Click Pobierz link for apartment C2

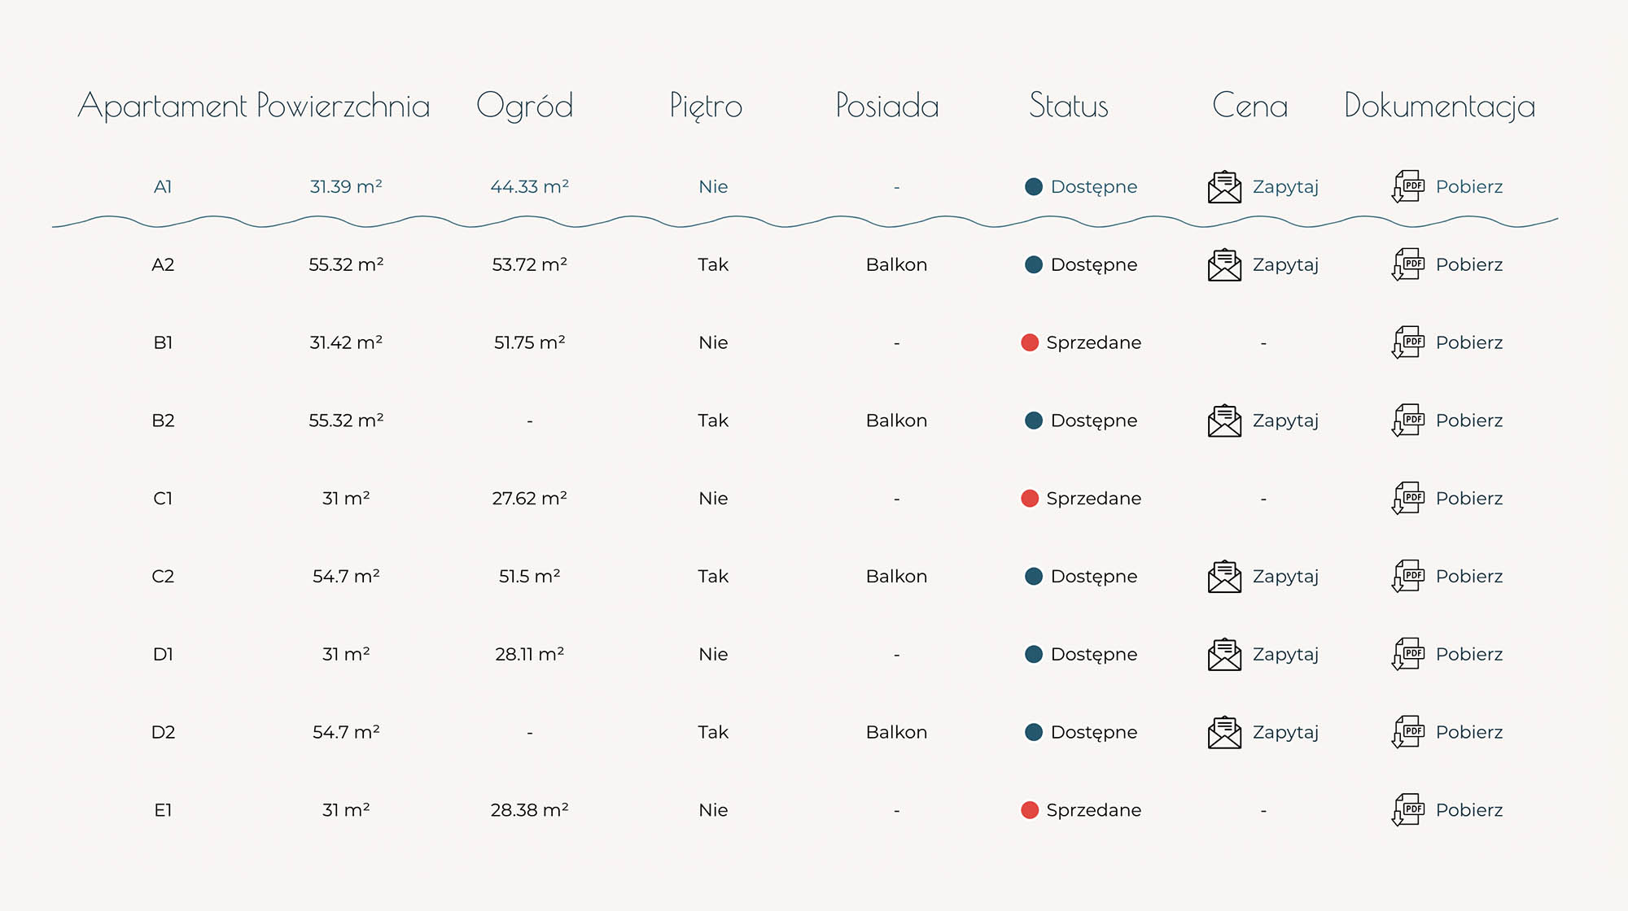1469,577
